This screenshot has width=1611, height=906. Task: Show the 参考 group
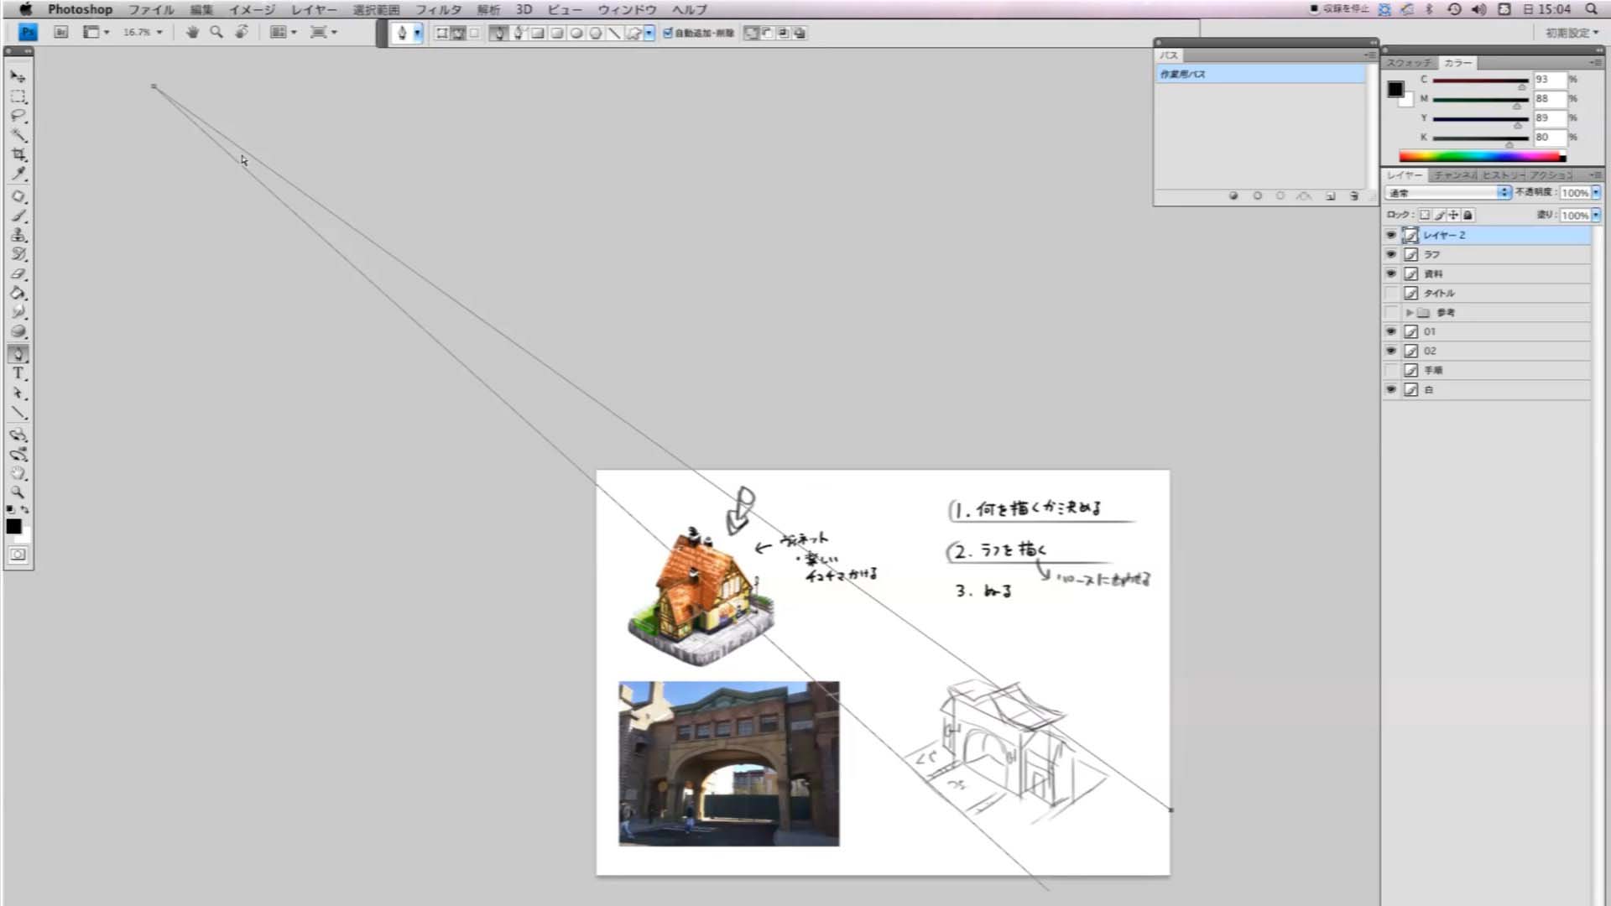point(1391,312)
